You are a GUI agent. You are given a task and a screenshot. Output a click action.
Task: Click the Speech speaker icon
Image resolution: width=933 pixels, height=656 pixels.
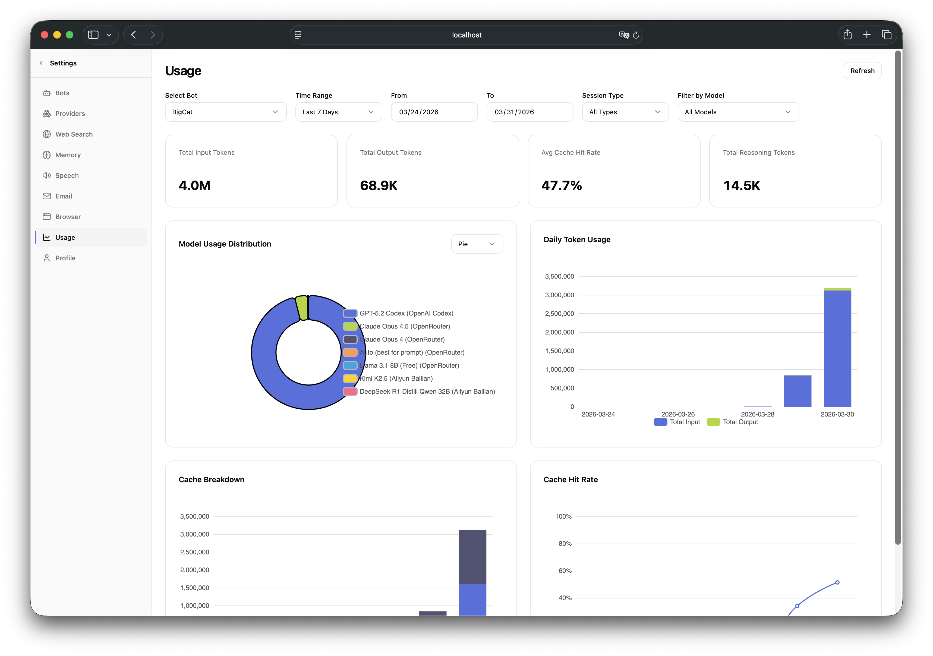tap(47, 176)
